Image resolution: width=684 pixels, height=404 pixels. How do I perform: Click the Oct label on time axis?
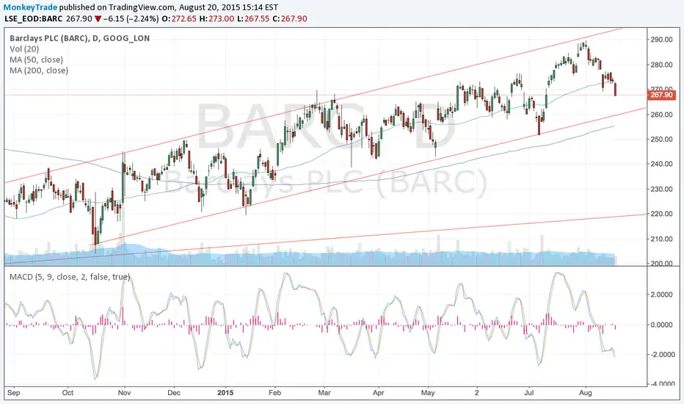[68, 393]
